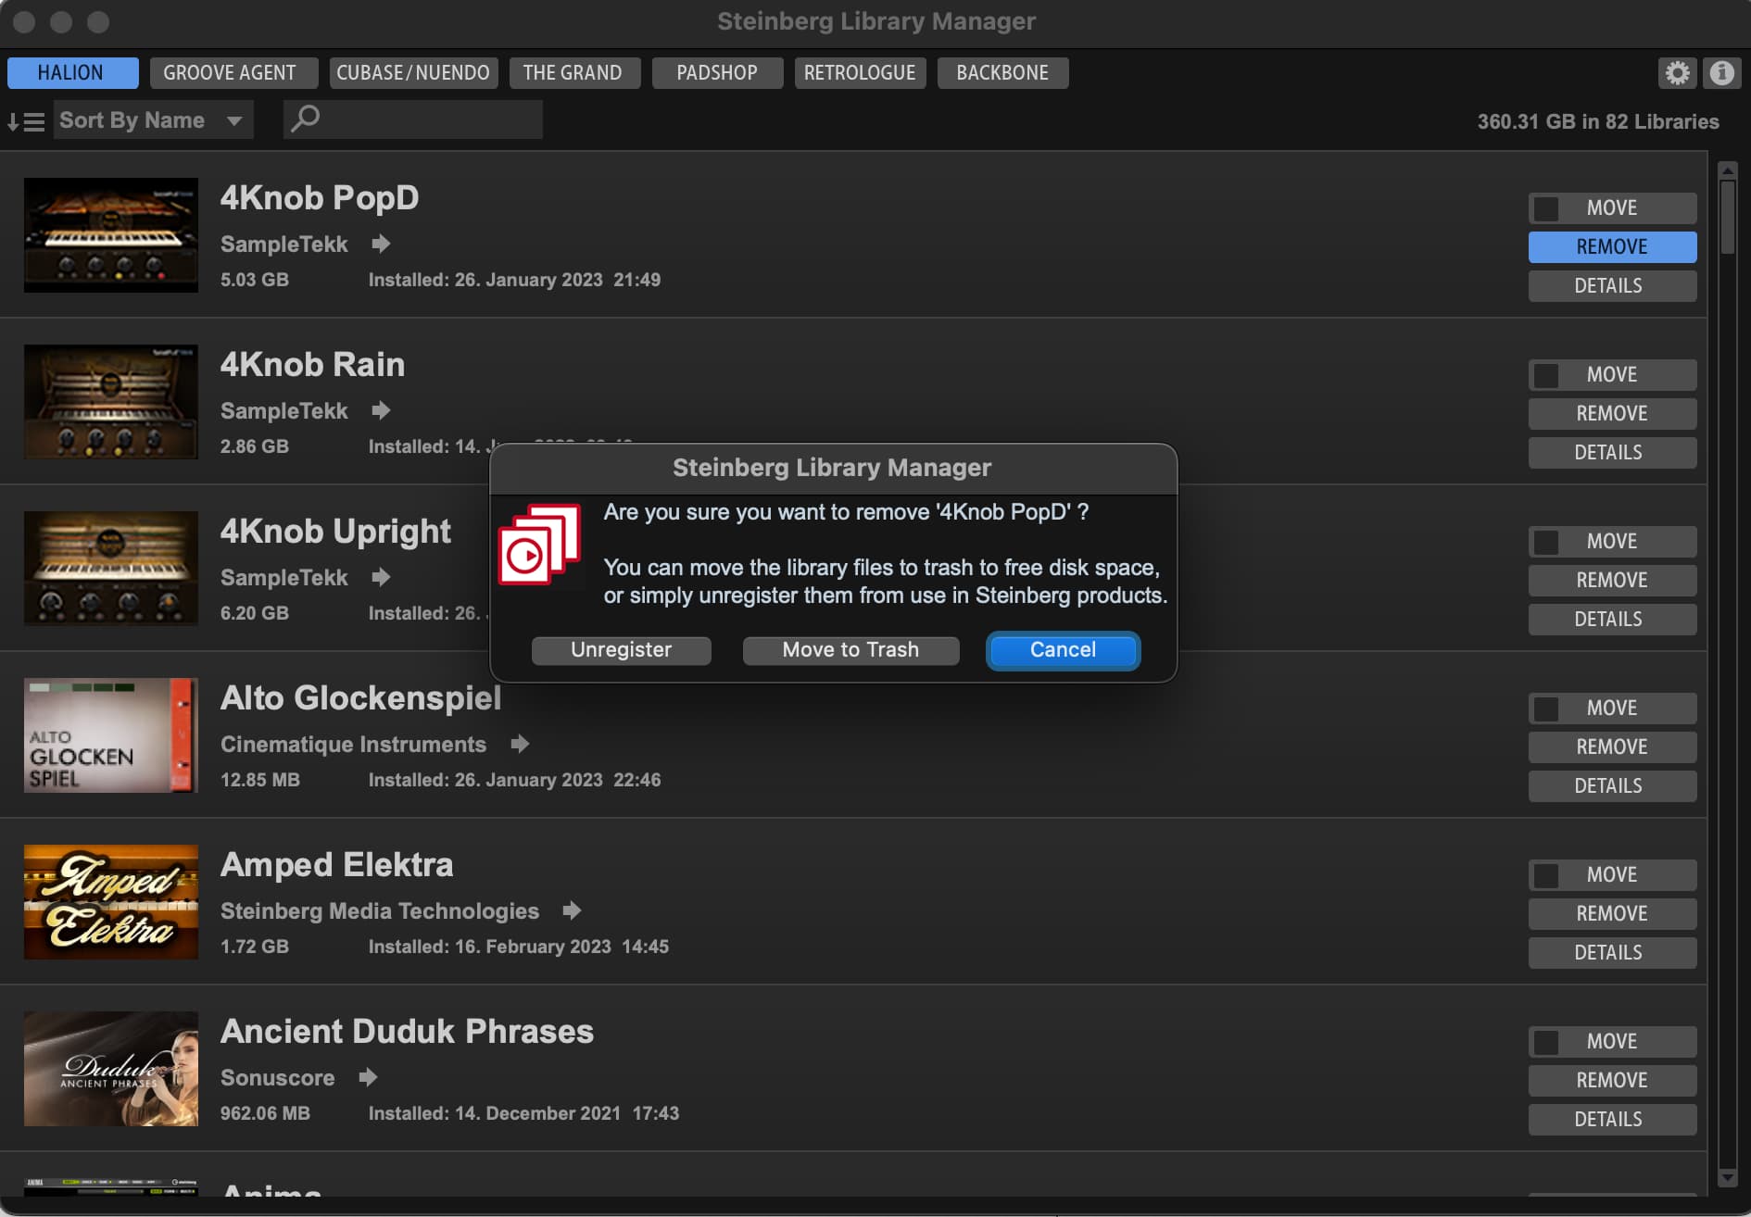The width and height of the screenshot is (1751, 1217).
Task: Open Cinematique Instruments link arrow
Action: pyautogui.click(x=520, y=744)
